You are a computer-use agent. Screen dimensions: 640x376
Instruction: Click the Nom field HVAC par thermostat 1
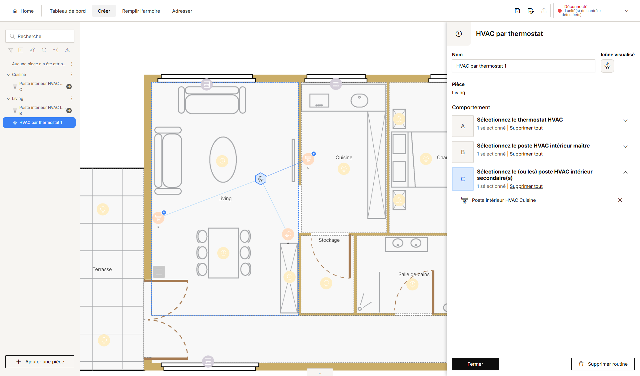pos(523,66)
